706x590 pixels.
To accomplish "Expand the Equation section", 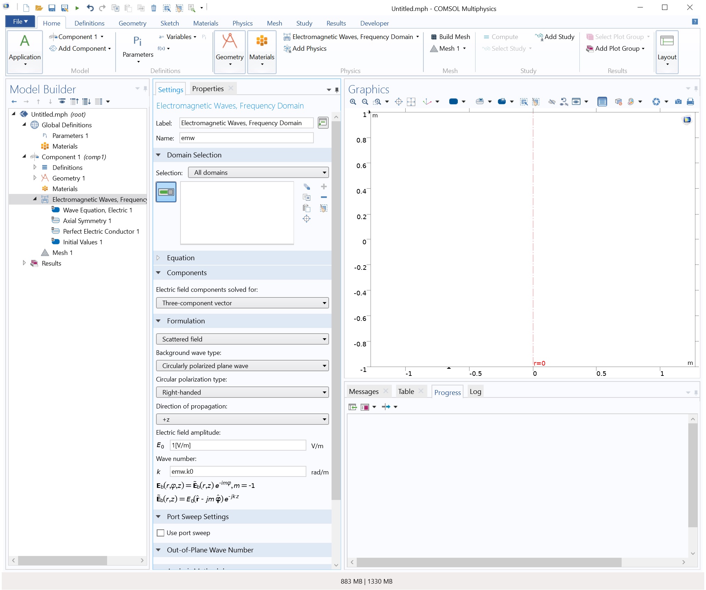I will [x=158, y=258].
